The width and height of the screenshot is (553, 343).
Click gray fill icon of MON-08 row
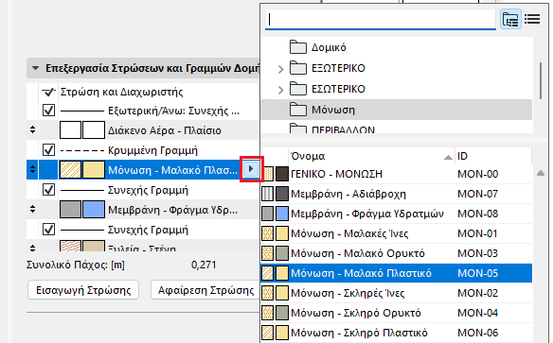268,214
